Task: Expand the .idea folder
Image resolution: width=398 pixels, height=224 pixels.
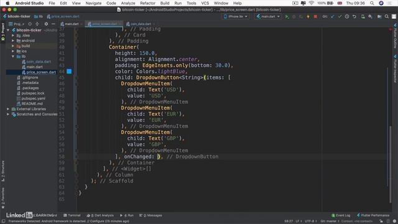Action: tap(13, 35)
